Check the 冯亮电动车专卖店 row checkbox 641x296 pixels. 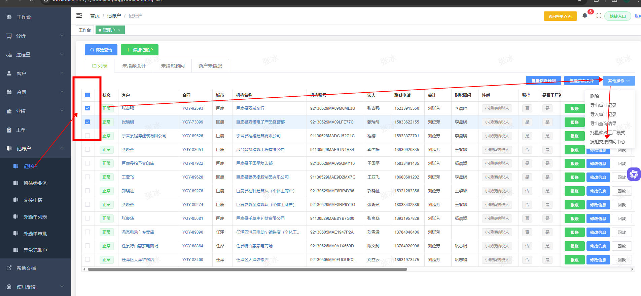(87, 232)
